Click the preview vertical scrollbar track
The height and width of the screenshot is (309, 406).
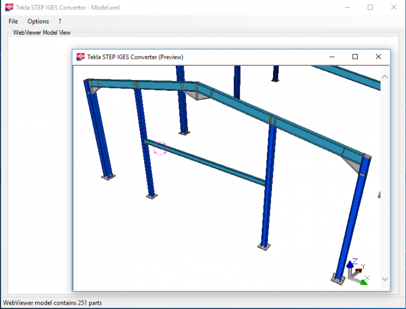click(385, 178)
